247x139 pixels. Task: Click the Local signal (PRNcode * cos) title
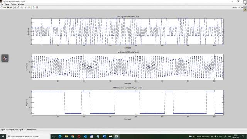click(x=128, y=52)
